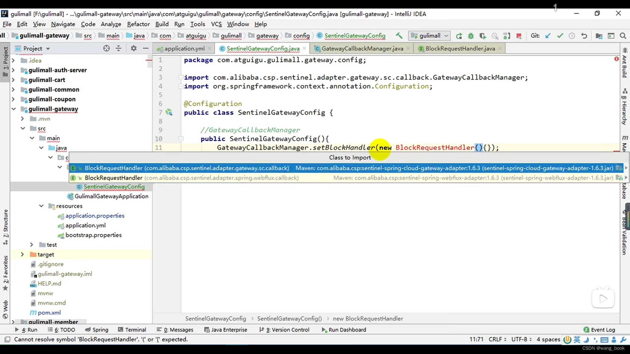
Task: Expand the gulimall-cart module
Action: (x=13, y=80)
